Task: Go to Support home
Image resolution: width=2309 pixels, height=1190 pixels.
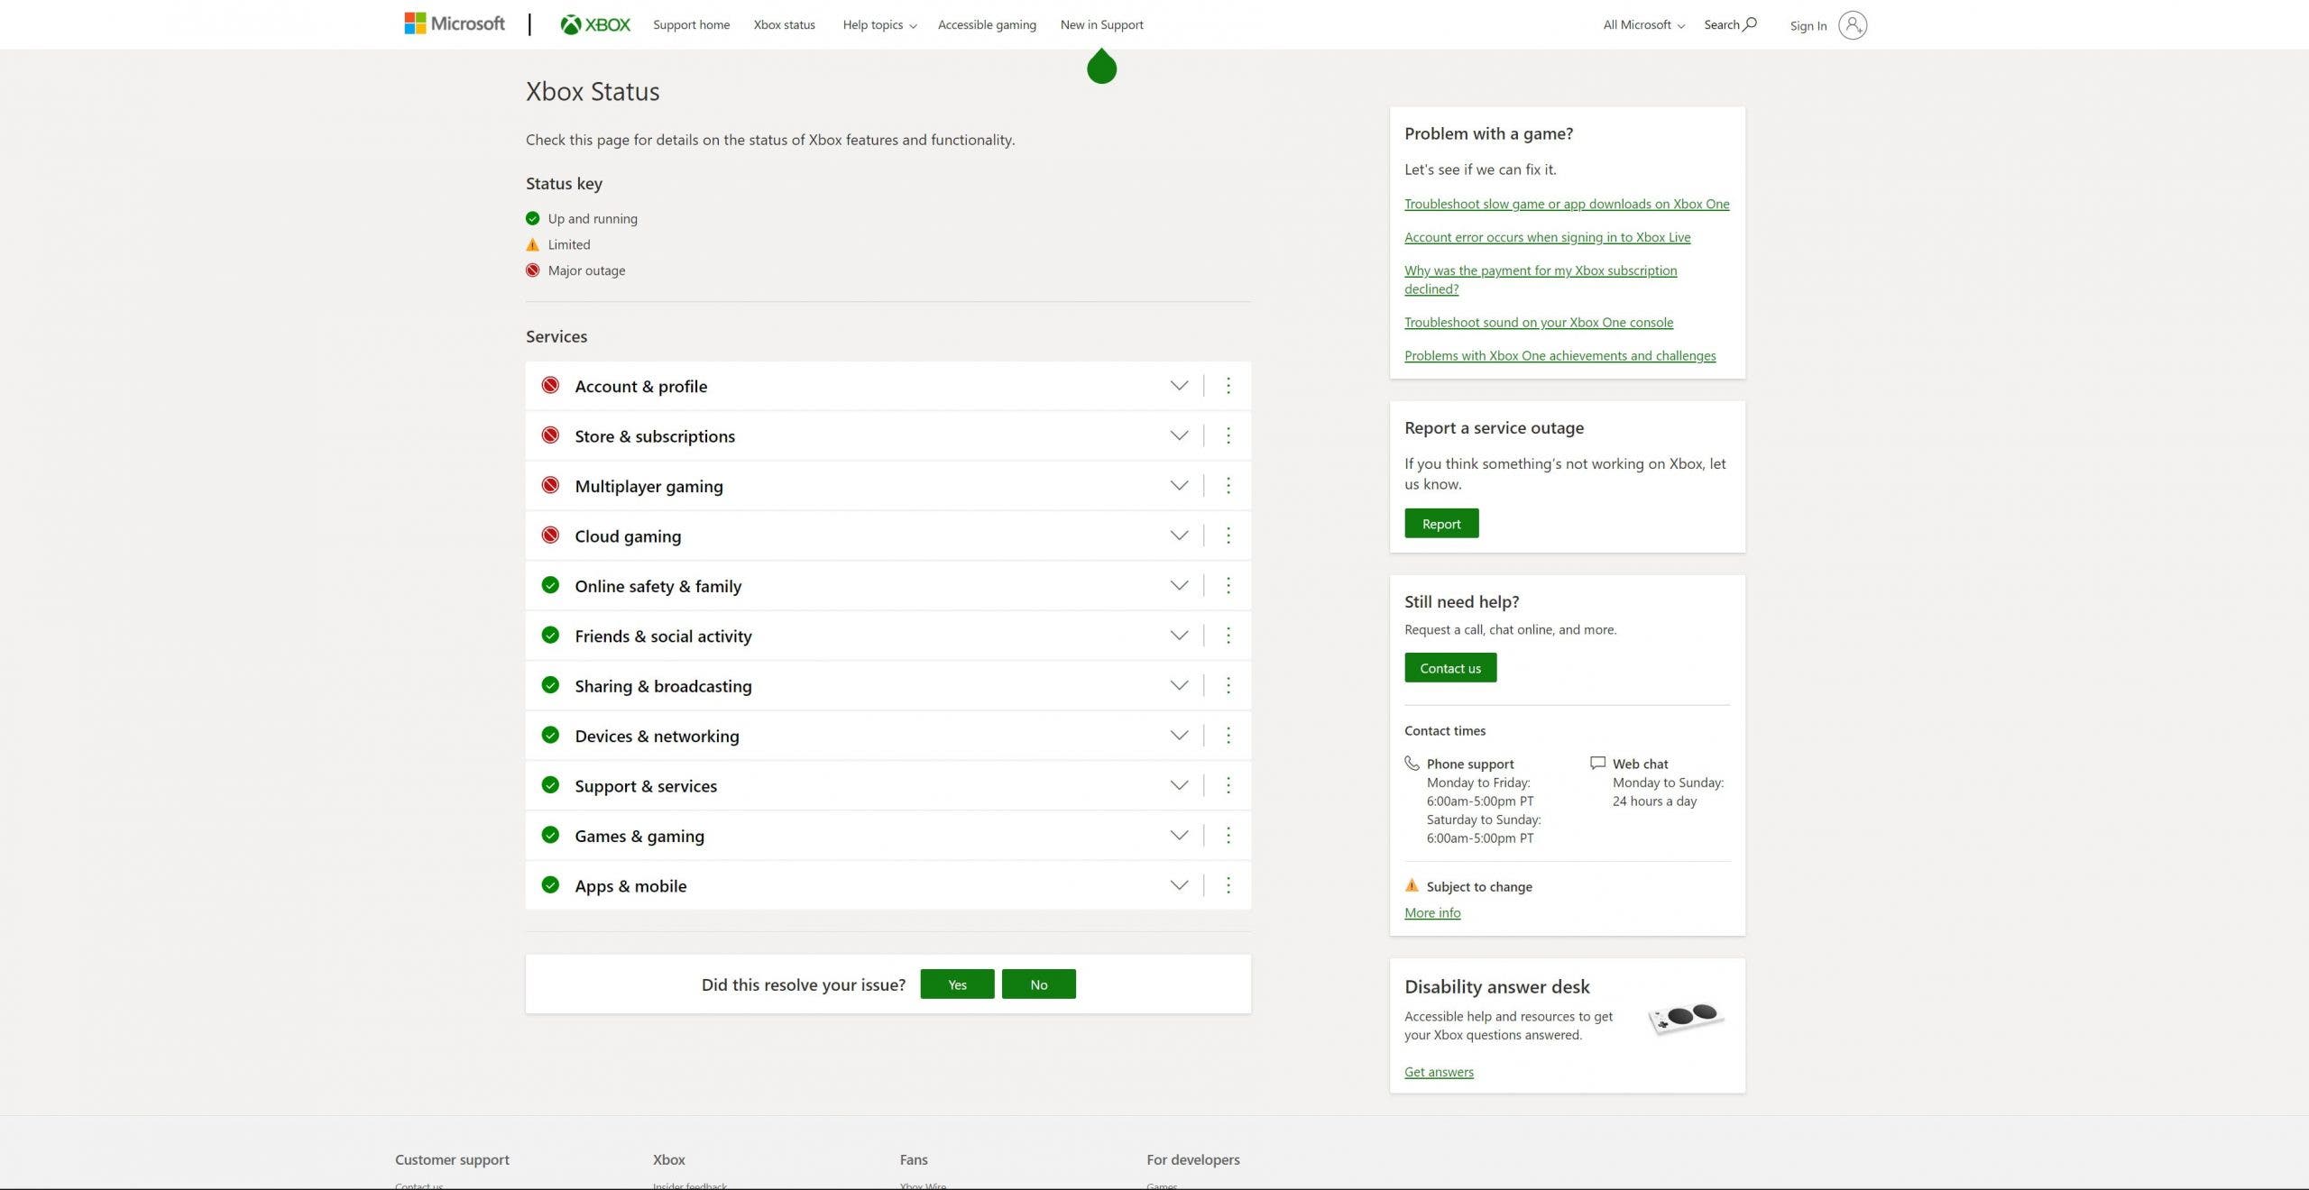Action: pos(691,25)
